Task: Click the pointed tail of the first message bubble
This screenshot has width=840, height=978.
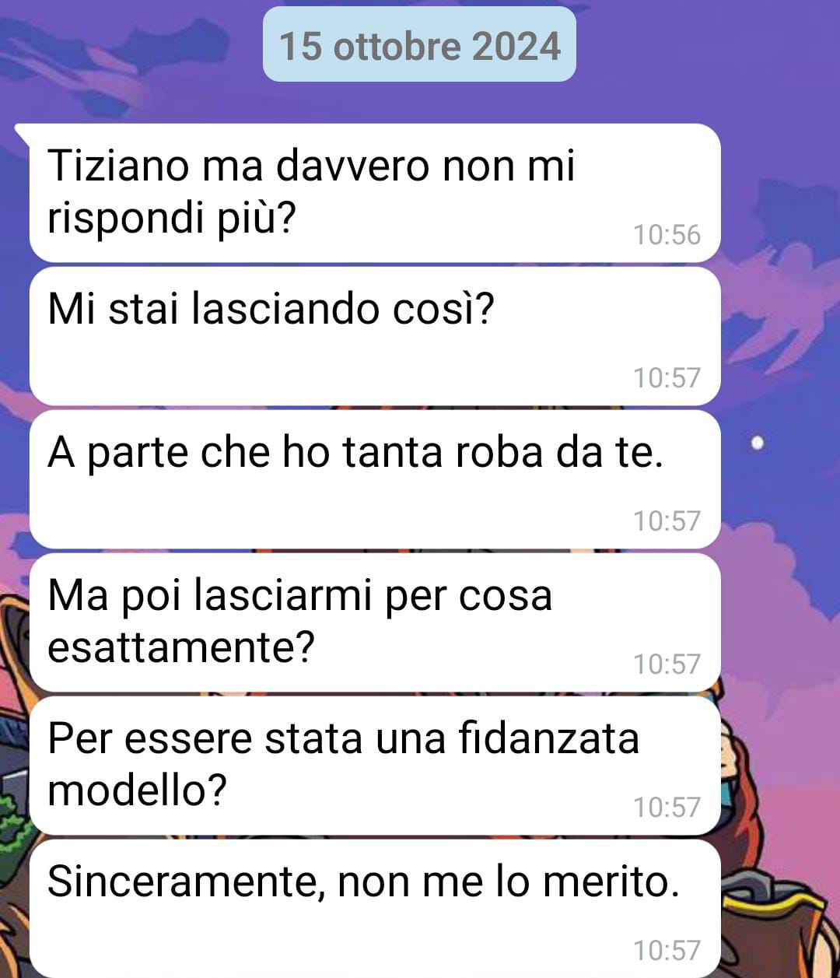Action: click(23, 132)
